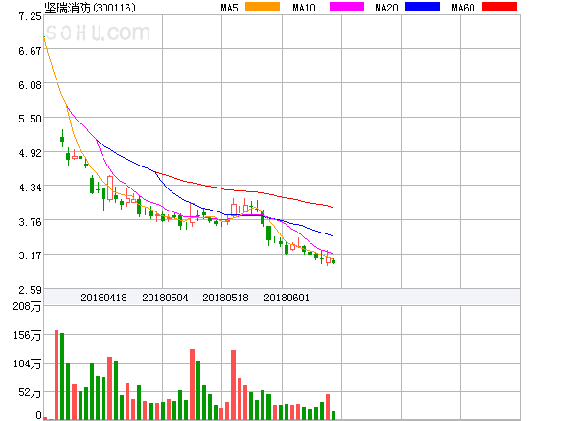Click the tallest red volume bar
The image size is (575, 421).
pyautogui.click(x=57, y=374)
